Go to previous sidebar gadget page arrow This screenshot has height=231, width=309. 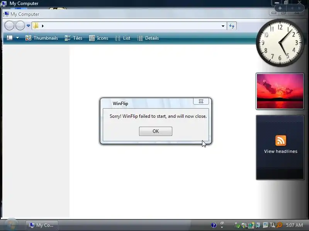coord(292,8)
